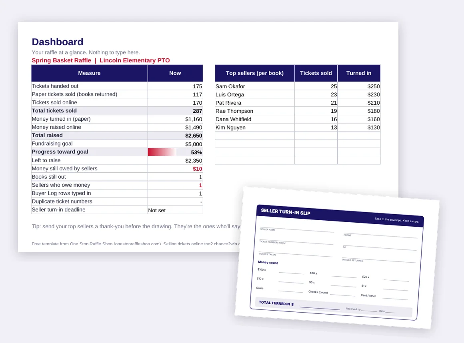Click the "Turned in" column header

(359, 73)
